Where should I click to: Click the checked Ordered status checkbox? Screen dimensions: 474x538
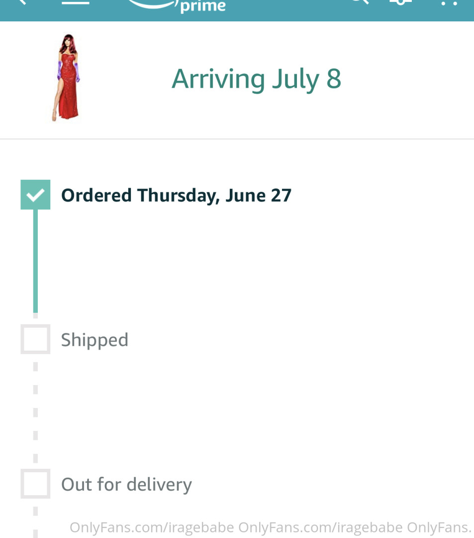click(x=35, y=195)
